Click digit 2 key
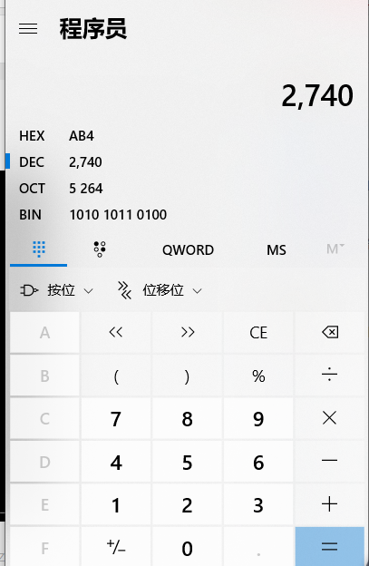 [188, 504]
